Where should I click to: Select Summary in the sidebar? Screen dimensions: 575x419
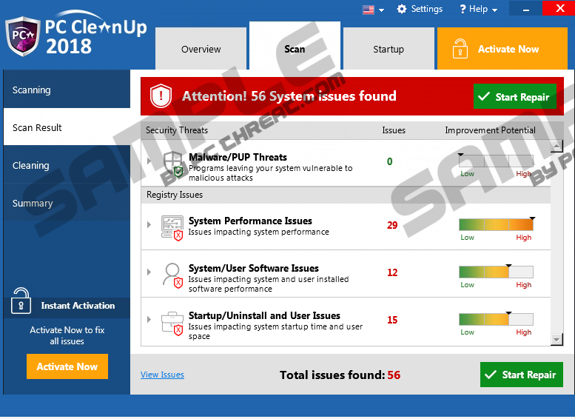click(x=67, y=203)
